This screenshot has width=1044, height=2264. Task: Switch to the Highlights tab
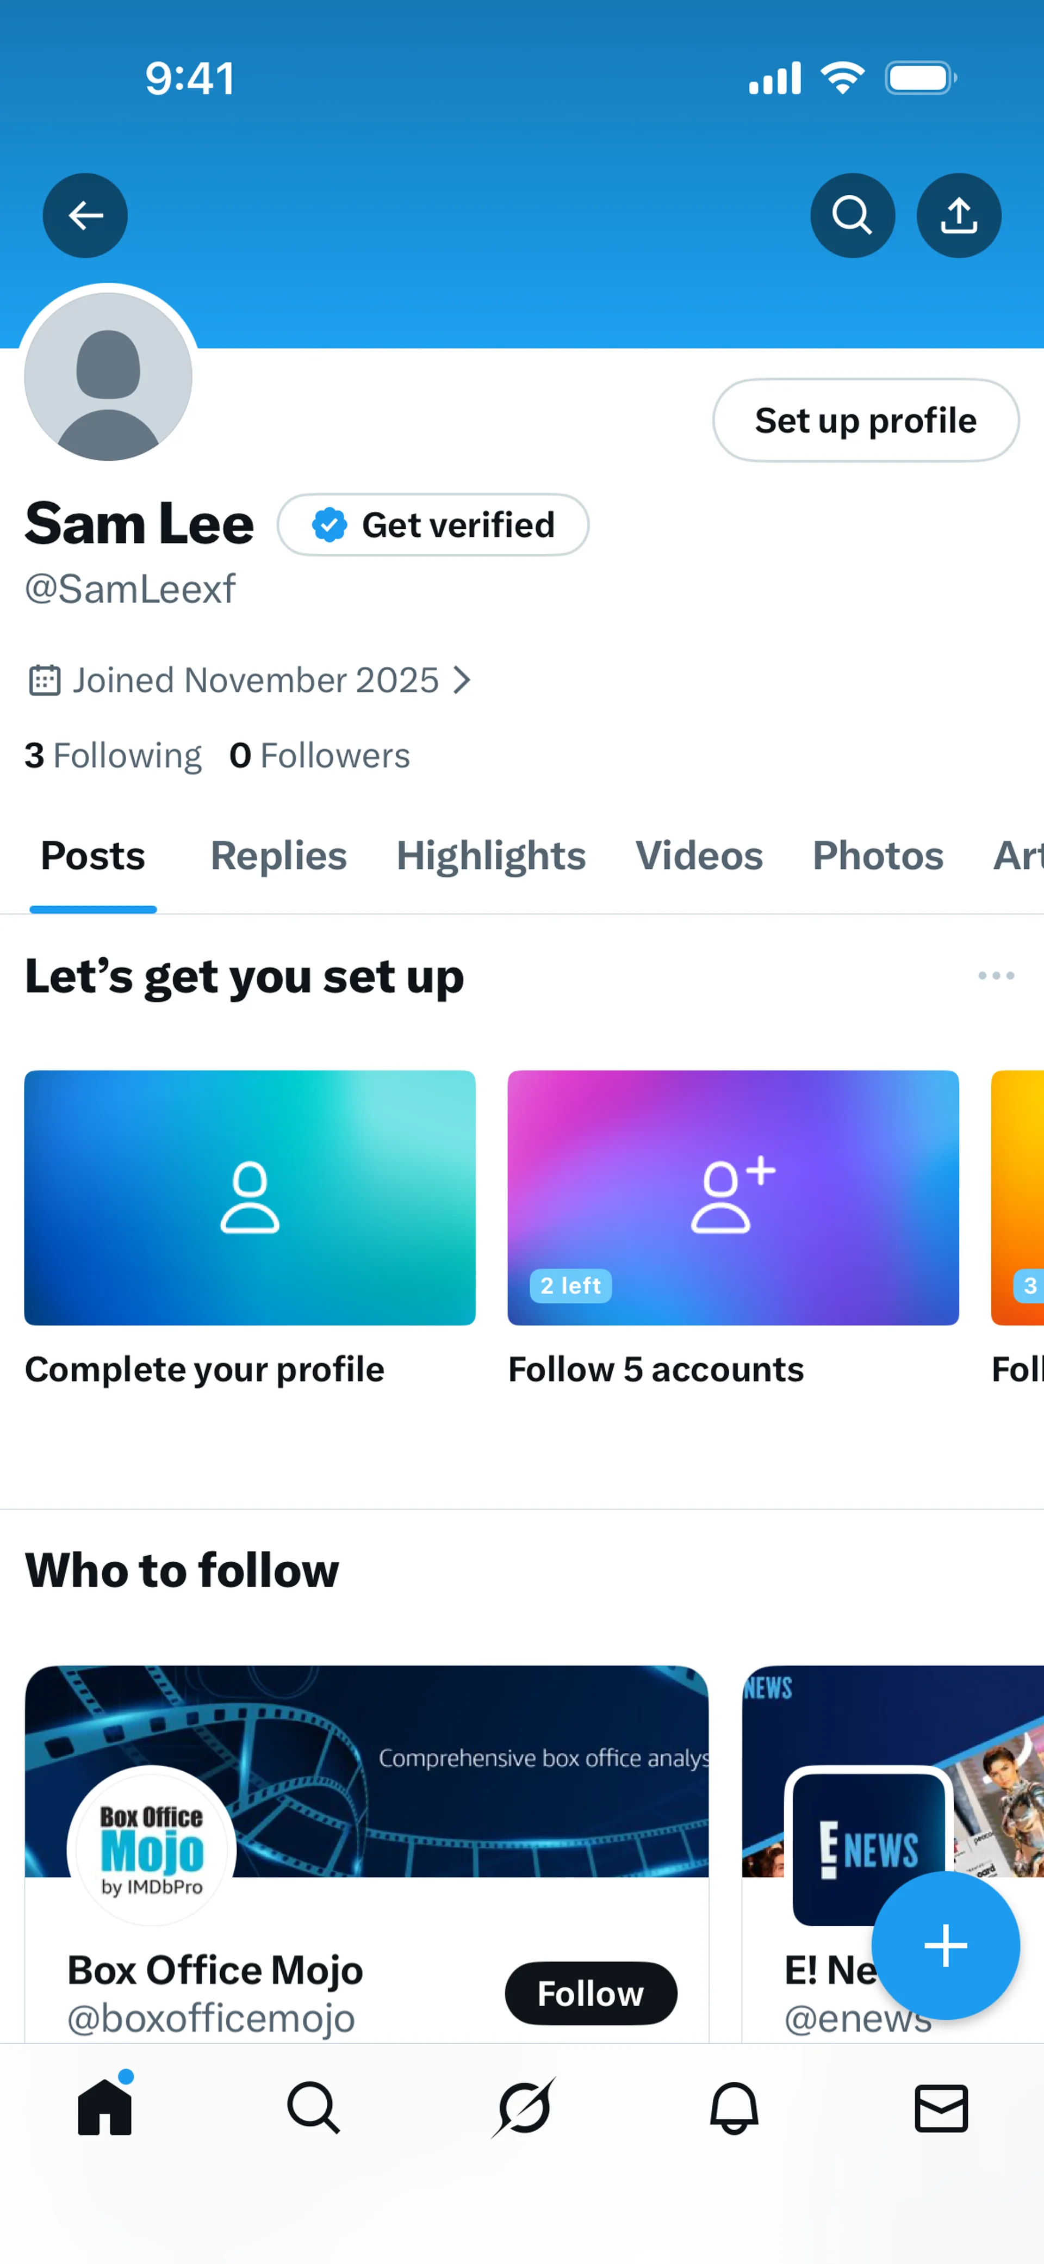(x=490, y=856)
